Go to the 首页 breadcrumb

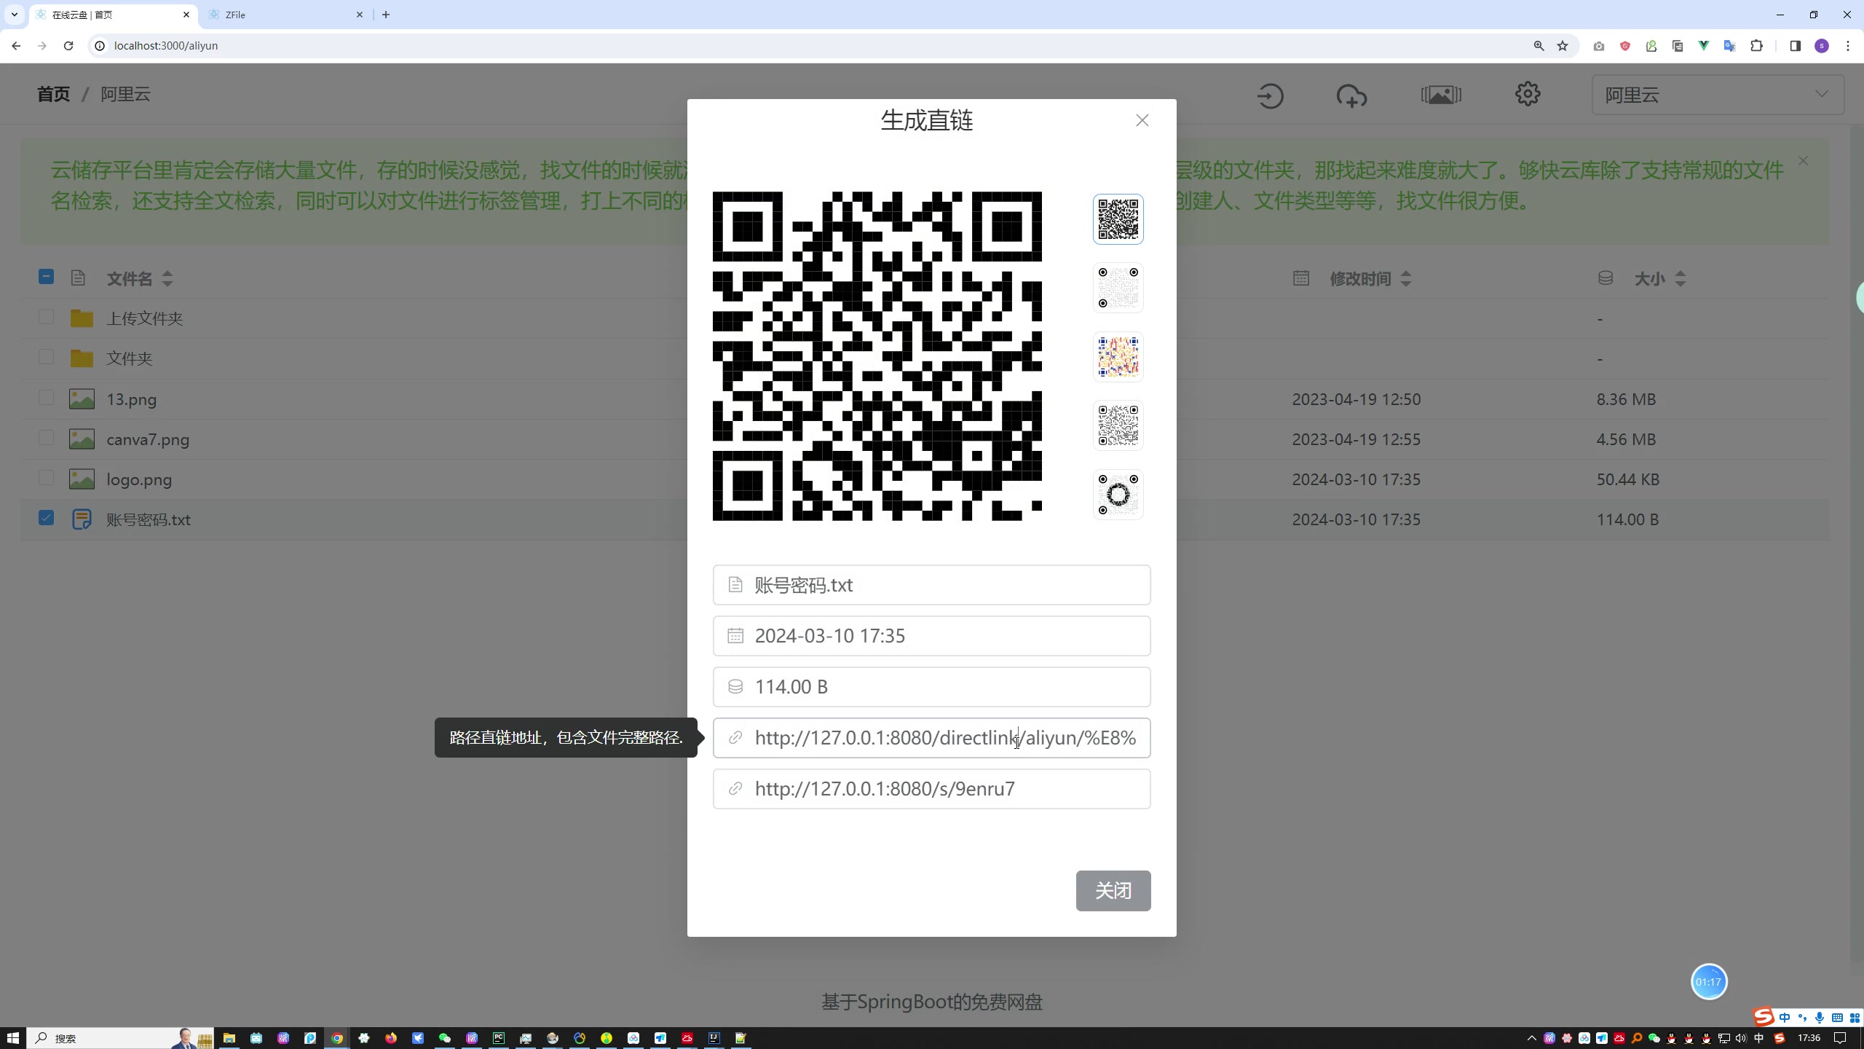(53, 94)
